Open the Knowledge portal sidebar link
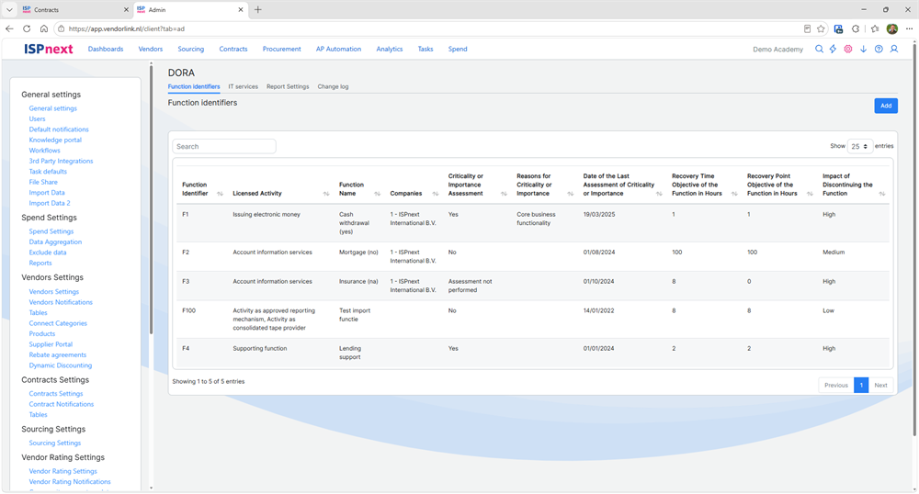919x494 pixels. 55,140
